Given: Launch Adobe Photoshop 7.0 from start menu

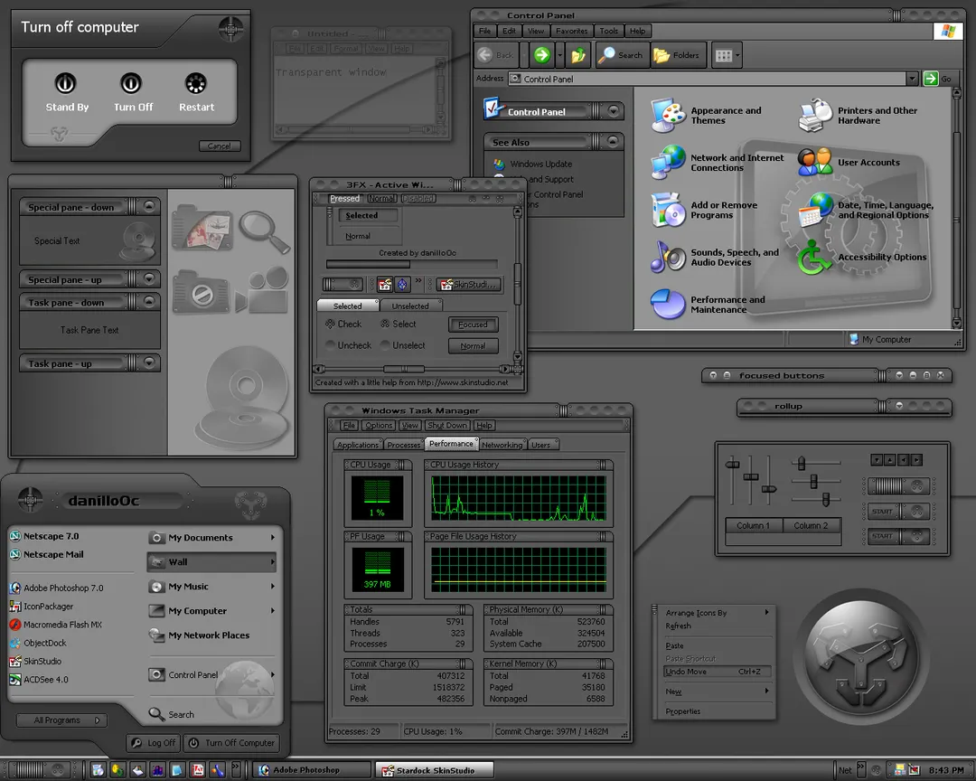Looking at the screenshot, I should point(57,588).
